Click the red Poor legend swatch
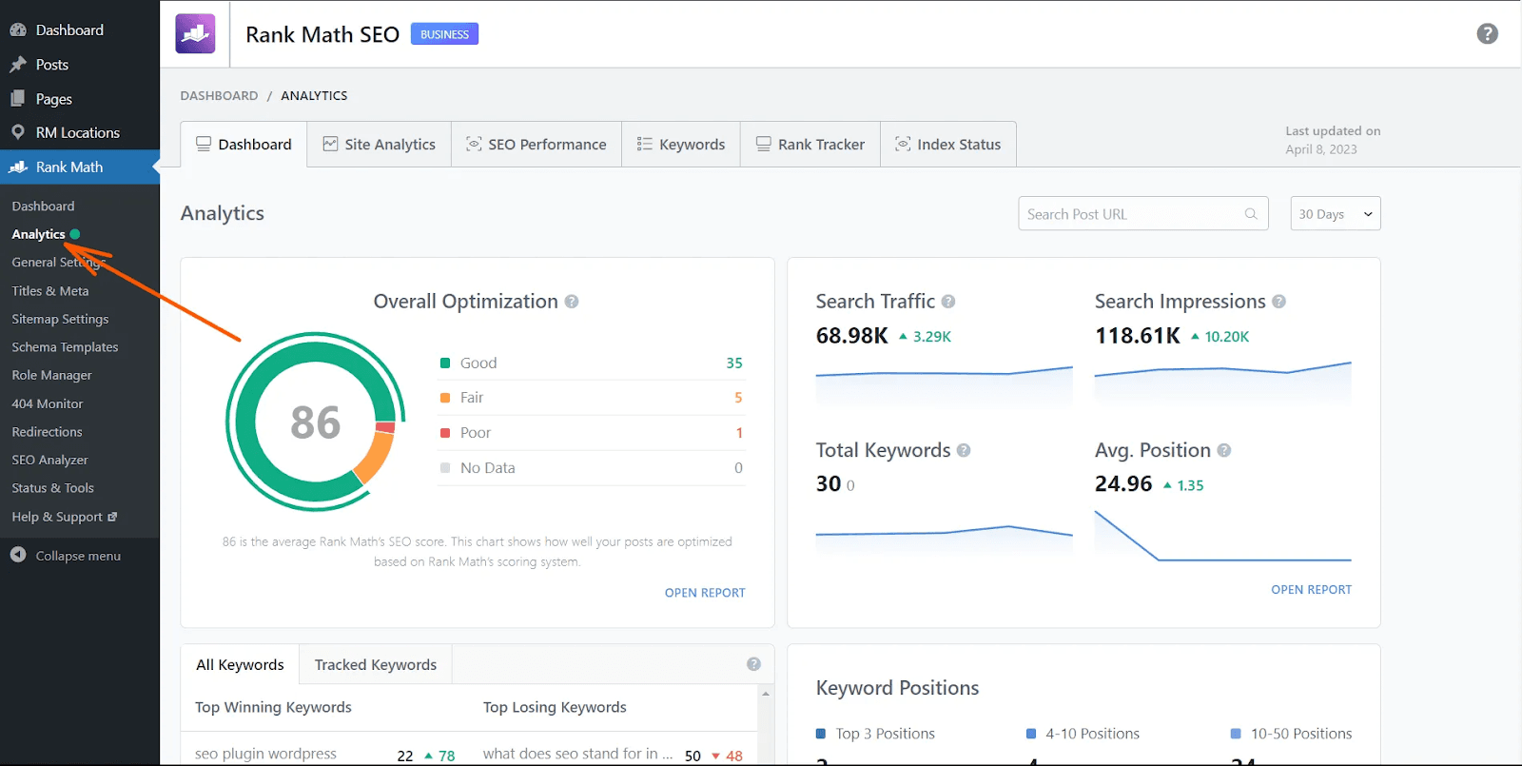 445,433
